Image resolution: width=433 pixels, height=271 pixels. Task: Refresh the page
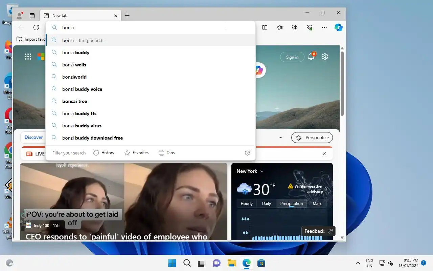coord(36,27)
